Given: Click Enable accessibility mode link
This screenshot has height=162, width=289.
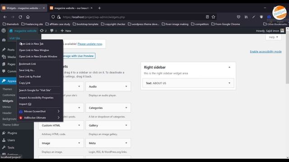Looking at the screenshot, I should [x=266, y=52].
